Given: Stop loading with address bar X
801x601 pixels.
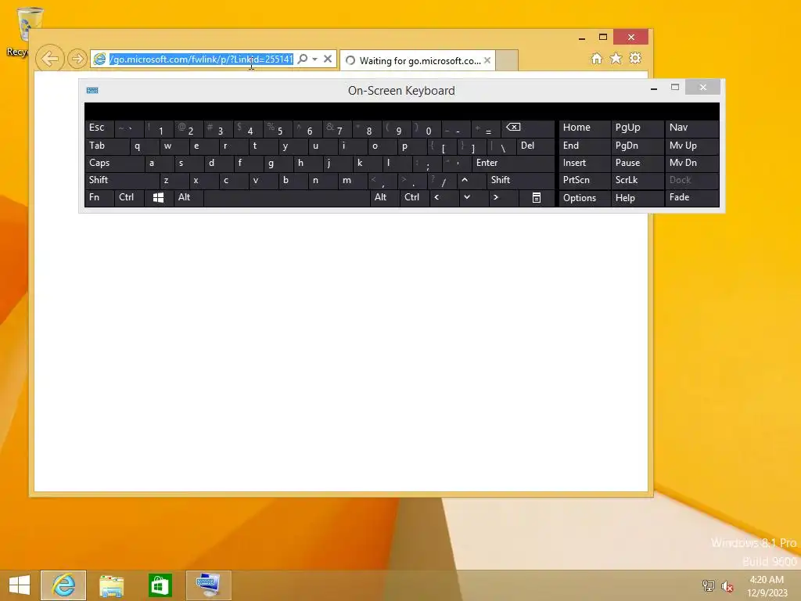Looking at the screenshot, I should [328, 59].
